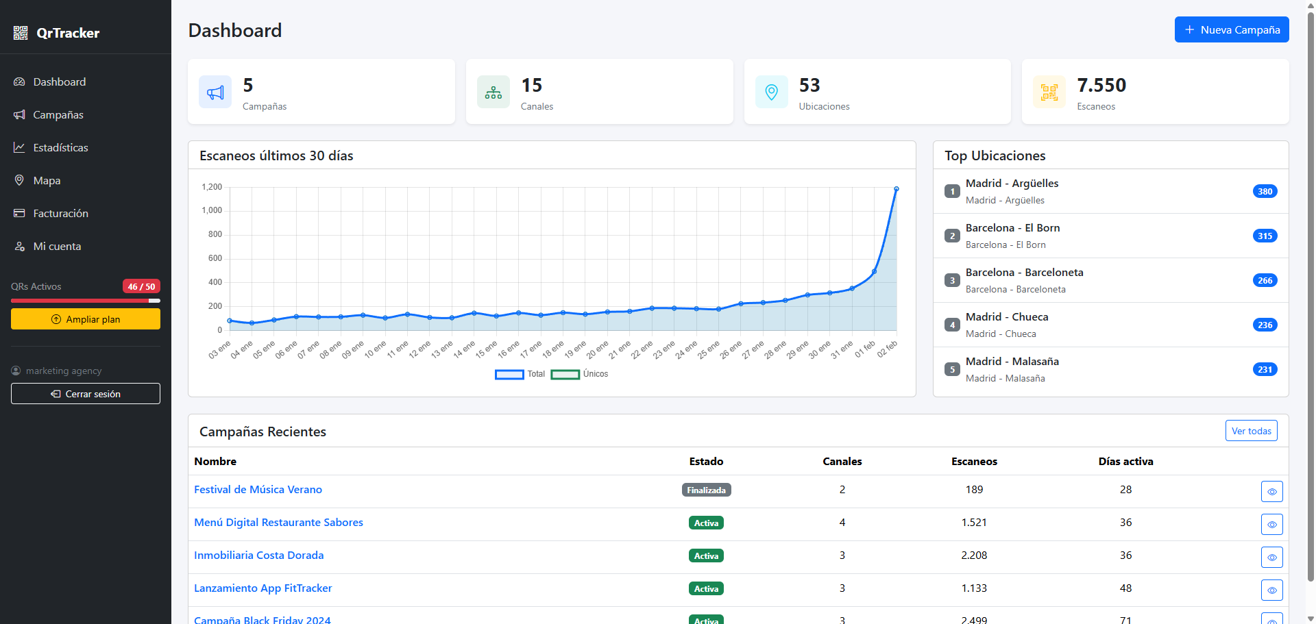This screenshot has width=1316, height=624.
Task: Open Ver todas recent campaigns
Action: click(x=1251, y=430)
